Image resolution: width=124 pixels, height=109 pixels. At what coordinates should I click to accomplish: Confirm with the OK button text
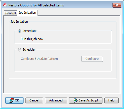(17, 100)
